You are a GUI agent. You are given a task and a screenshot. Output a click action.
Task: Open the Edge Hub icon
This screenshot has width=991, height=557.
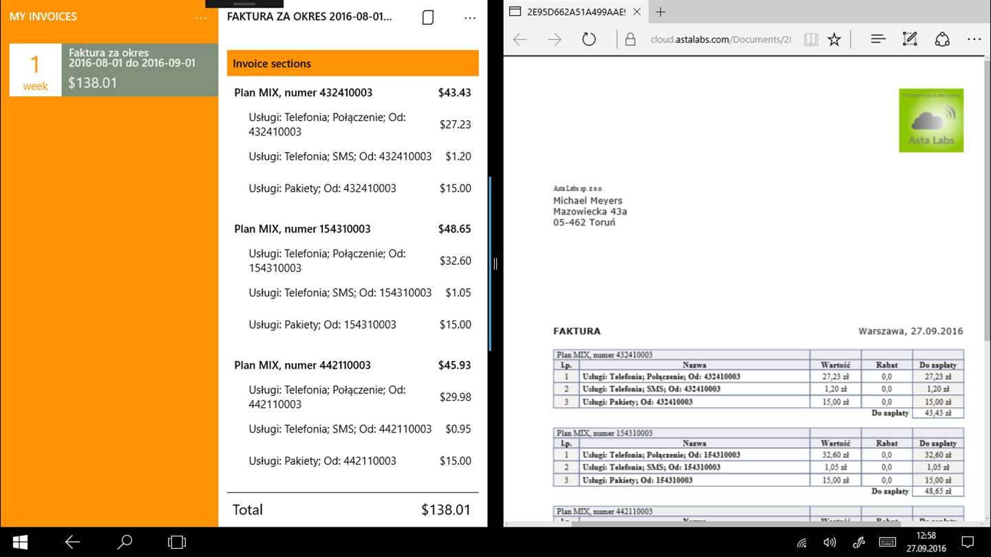(878, 39)
